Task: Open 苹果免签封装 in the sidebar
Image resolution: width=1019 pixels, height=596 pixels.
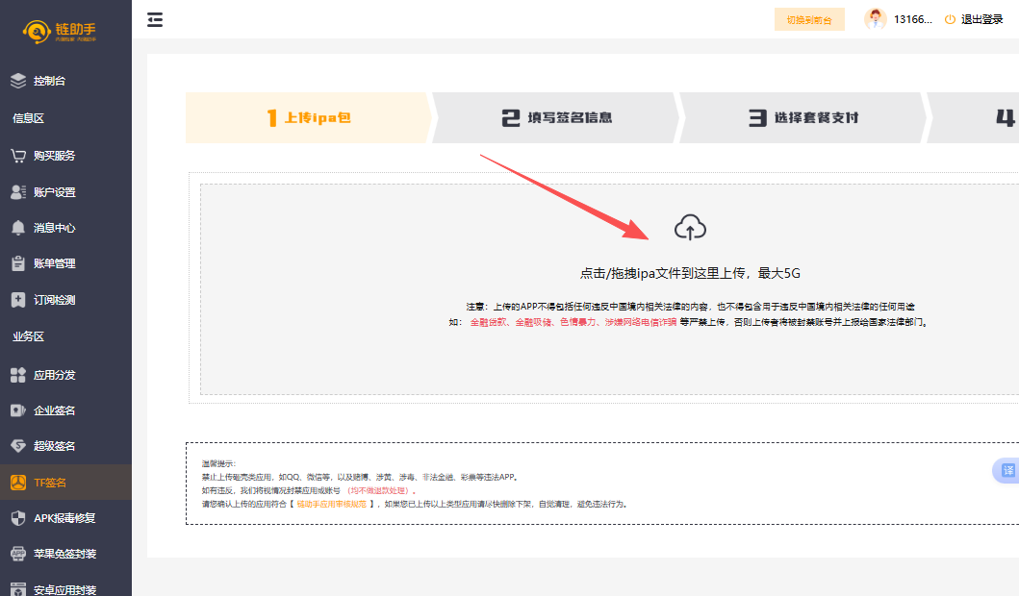Action: pyautogui.click(x=64, y=554)
